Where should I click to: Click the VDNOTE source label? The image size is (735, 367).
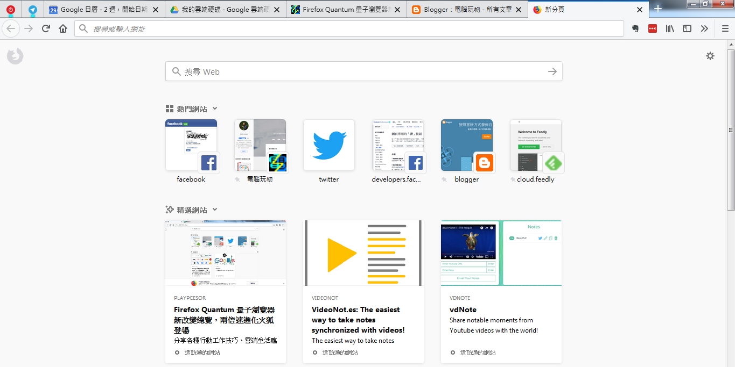(460, 298)
